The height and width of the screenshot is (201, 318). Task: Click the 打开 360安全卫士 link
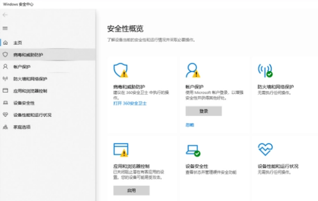pyautogui.click(x=130, y=103)
